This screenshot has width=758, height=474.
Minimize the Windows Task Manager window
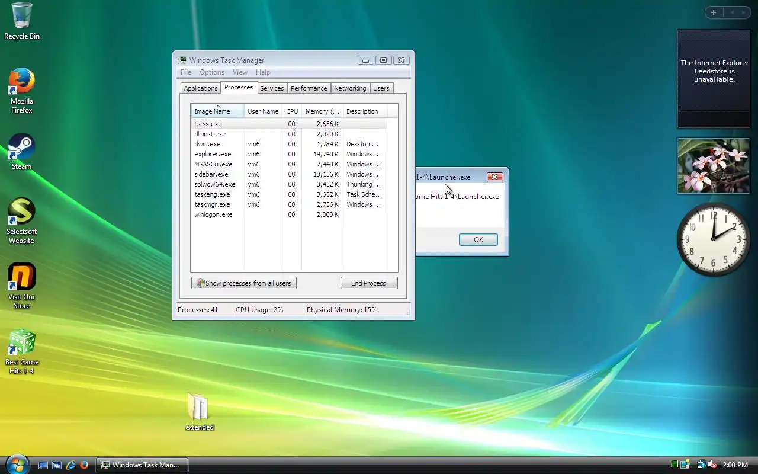(x=365, y=60)
